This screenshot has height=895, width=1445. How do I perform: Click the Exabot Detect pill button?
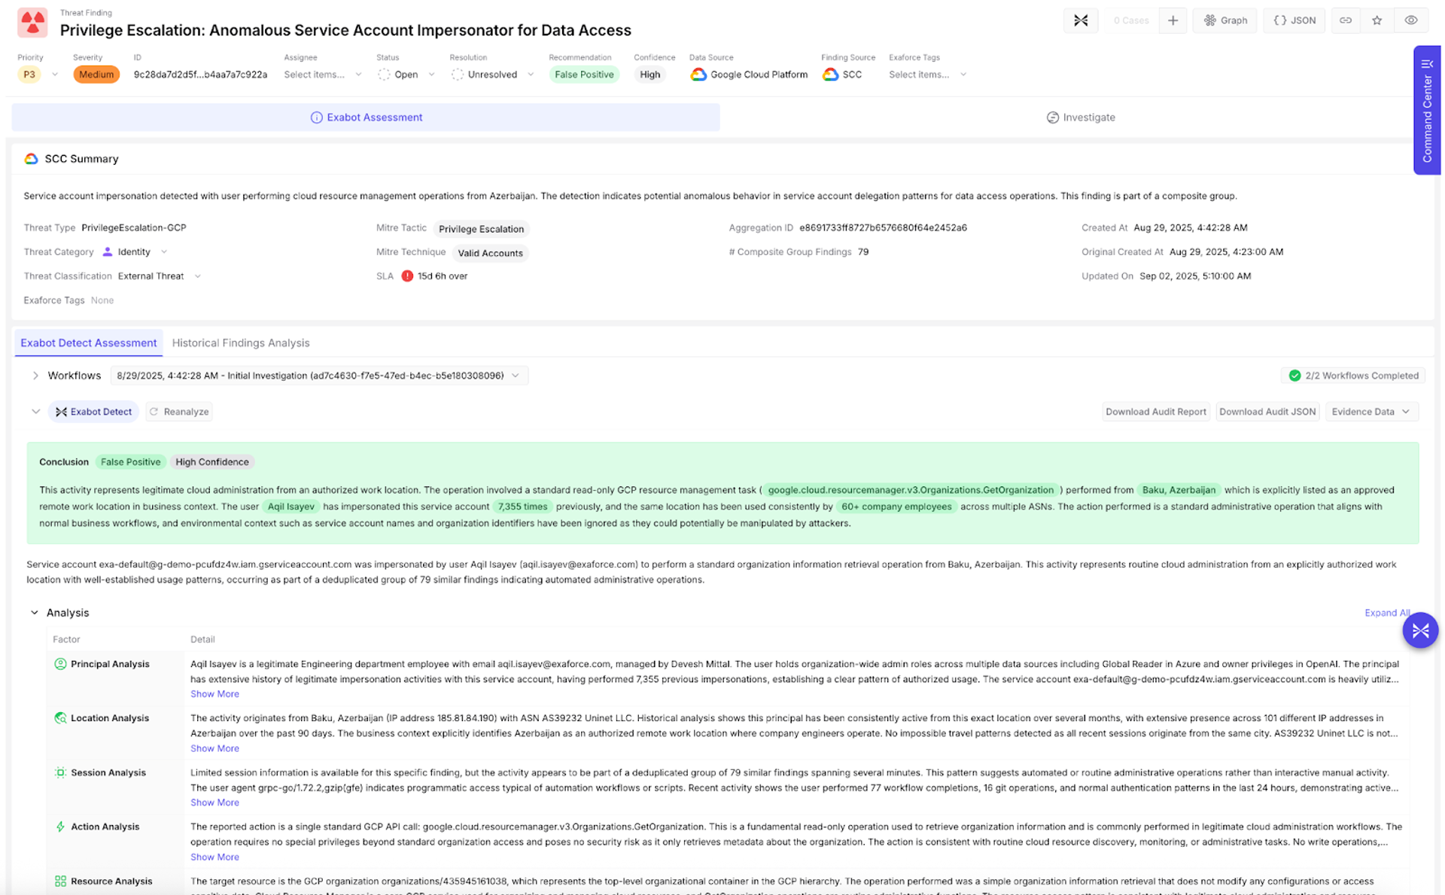pyautogui.click(x=93, y=412)
